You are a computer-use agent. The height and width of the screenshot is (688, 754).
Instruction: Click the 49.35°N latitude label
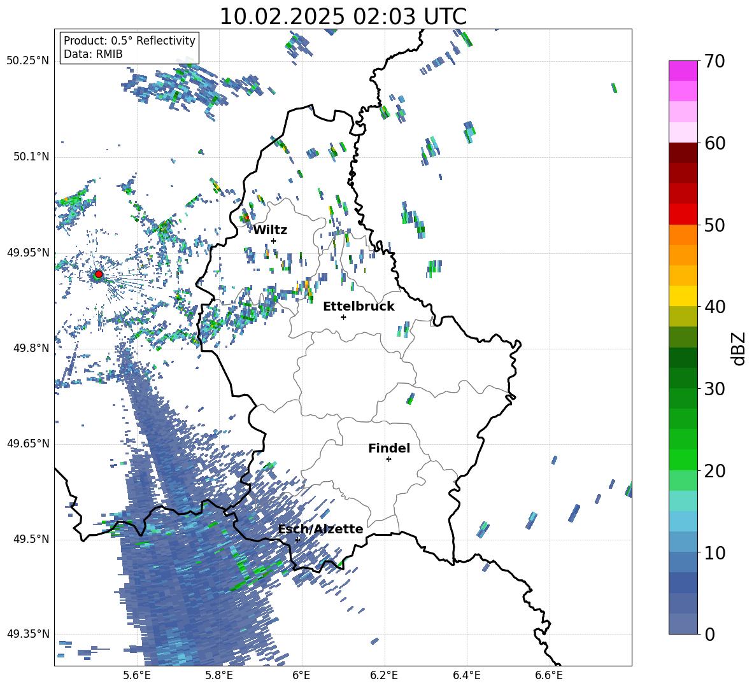28,634
